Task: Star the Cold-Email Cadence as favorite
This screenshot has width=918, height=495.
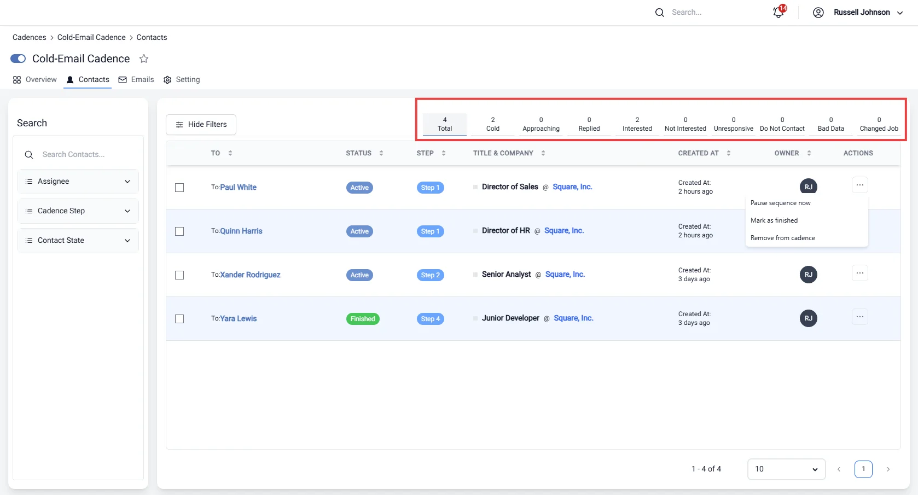Action: [x=144, y=59]
